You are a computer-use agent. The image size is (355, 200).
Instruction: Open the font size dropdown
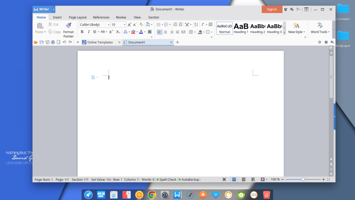124,25
